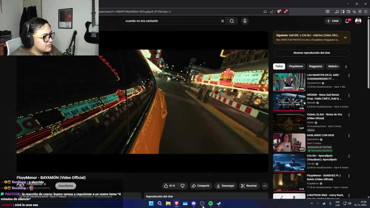Click the magnifier search button

tap(232, 21)
